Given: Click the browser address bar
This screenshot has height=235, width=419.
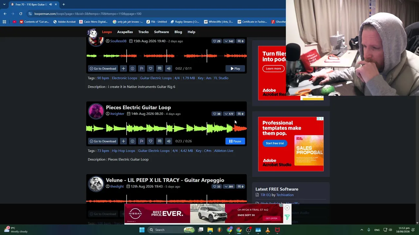Looking at the screenshot, I should pos(154,14).
